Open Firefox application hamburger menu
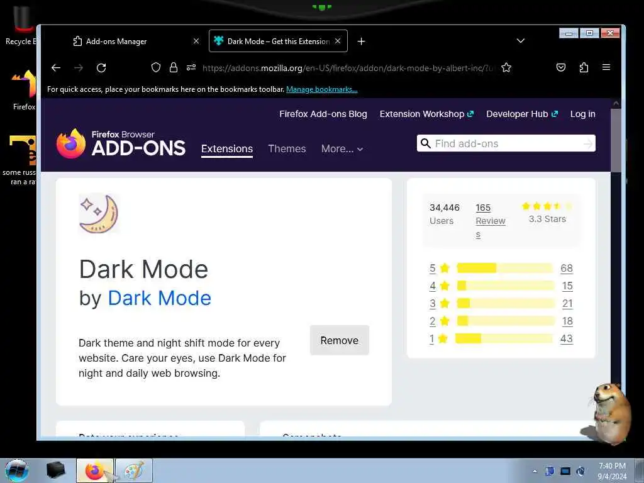Screen dimensions: 644x483 (606, 67)
